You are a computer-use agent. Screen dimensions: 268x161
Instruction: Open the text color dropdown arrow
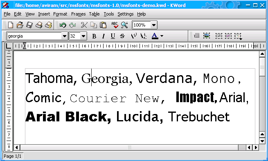click(x=162, y=36)
